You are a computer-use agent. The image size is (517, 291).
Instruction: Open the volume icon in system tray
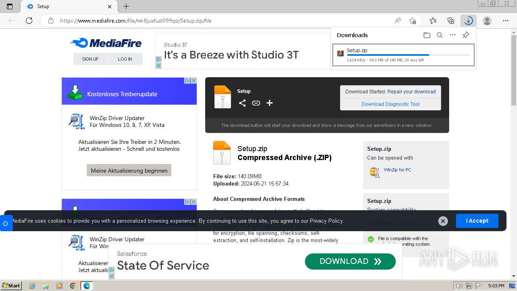[x=459, y=286]
